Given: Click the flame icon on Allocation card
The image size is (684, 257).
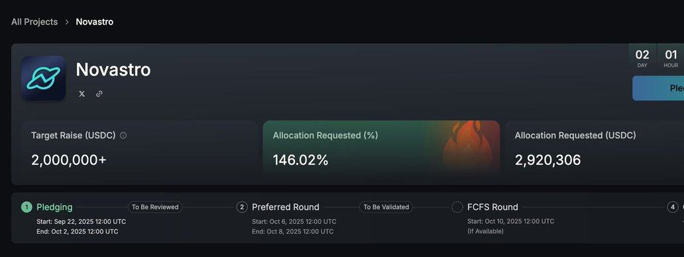Looking at the screenshot, I should tap(467, 148).
